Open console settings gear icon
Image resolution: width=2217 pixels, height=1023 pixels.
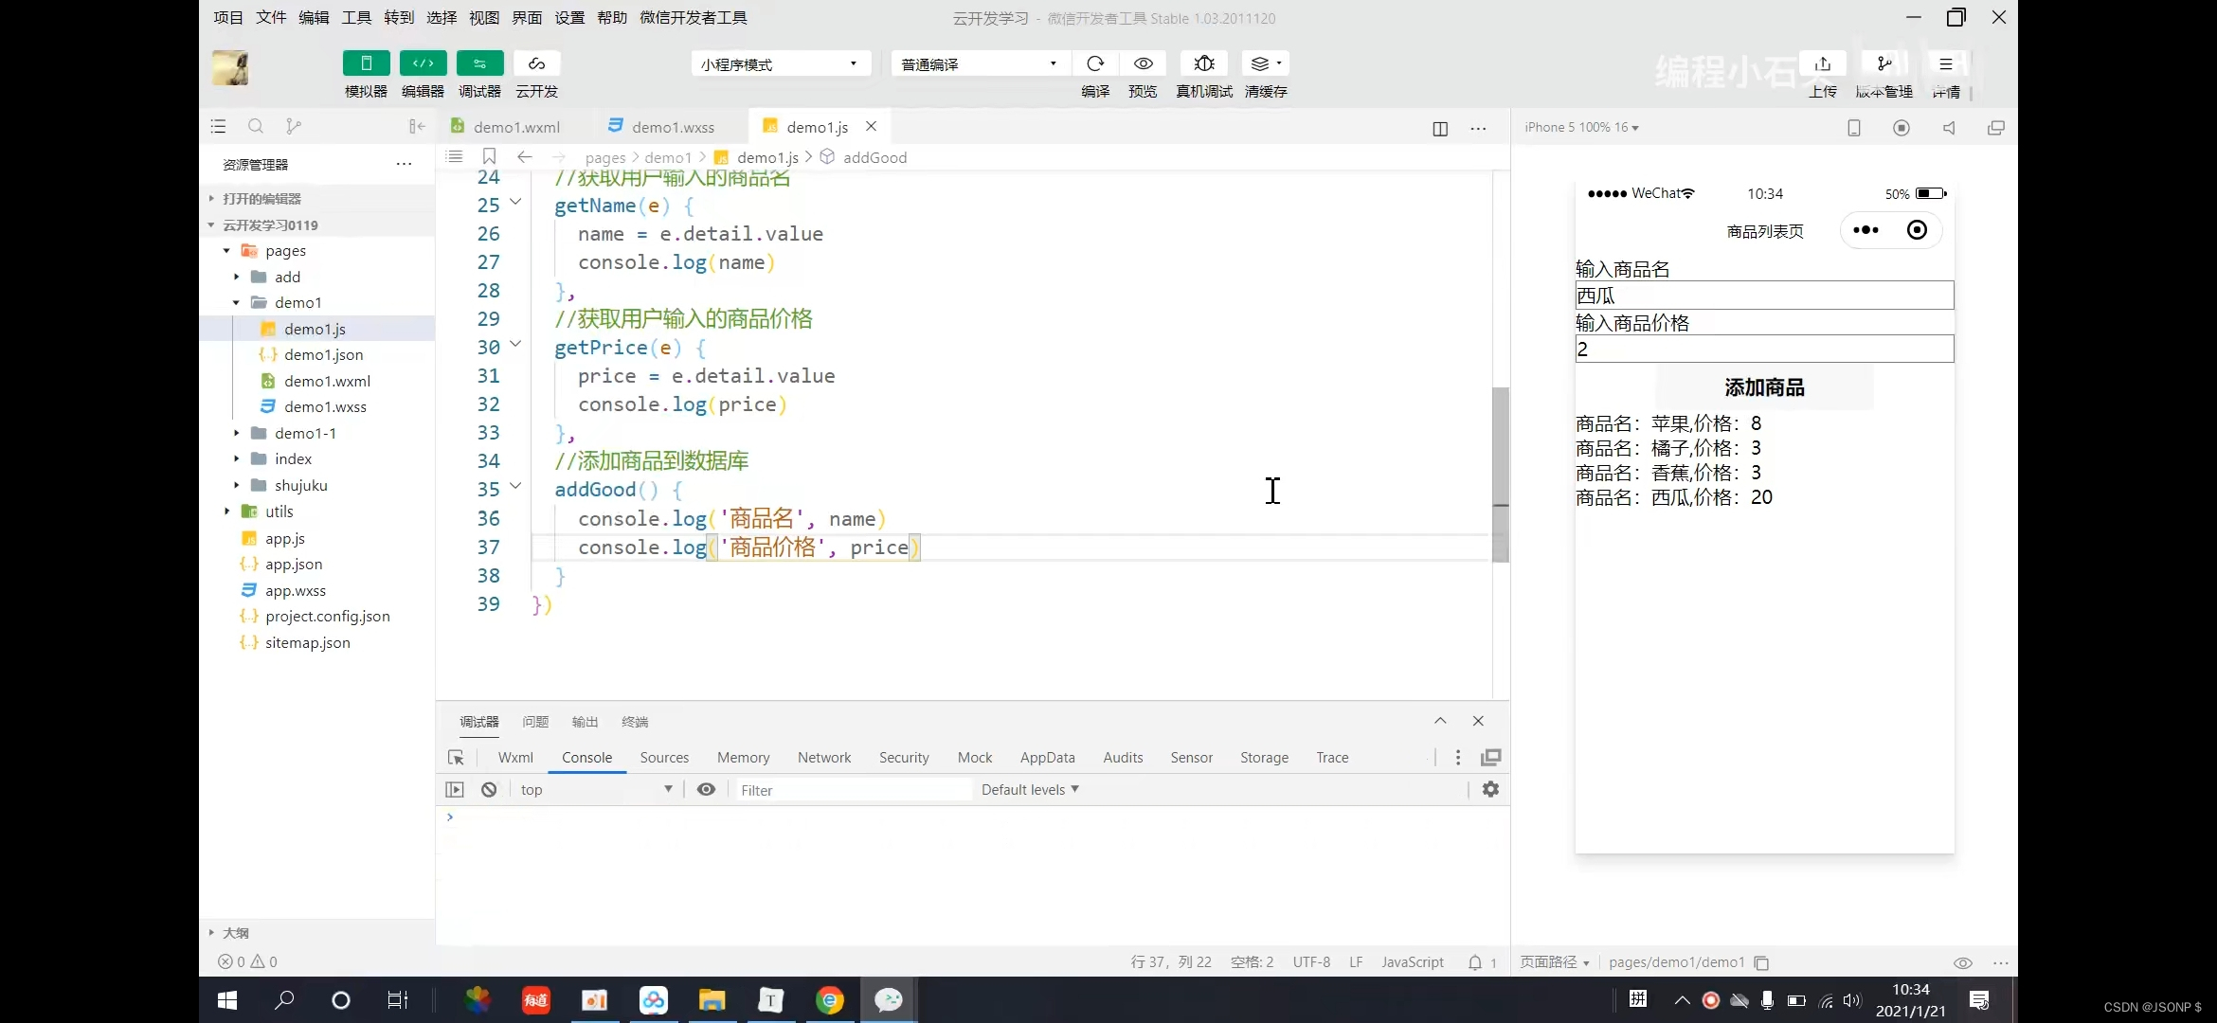pyautogui.click(x=1490, y=789)
